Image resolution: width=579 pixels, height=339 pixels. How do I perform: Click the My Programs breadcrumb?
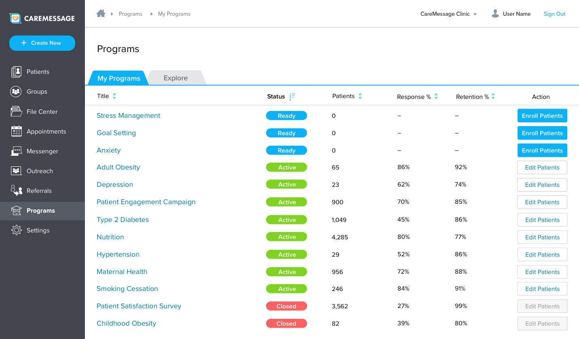tap(174, 14)
